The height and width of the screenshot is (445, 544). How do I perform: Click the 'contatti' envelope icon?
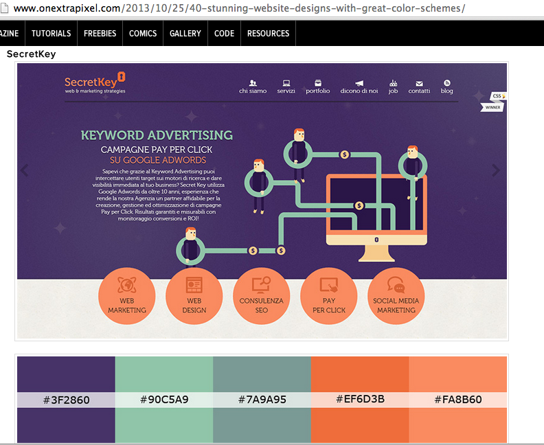[419, 83]
